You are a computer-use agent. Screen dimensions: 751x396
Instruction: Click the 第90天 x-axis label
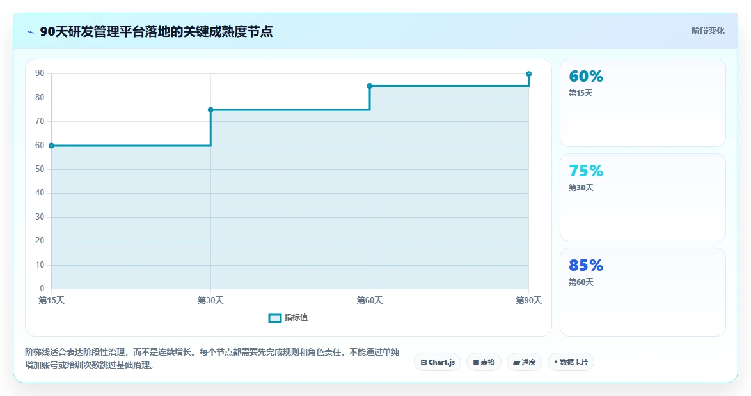coord(529,300)
